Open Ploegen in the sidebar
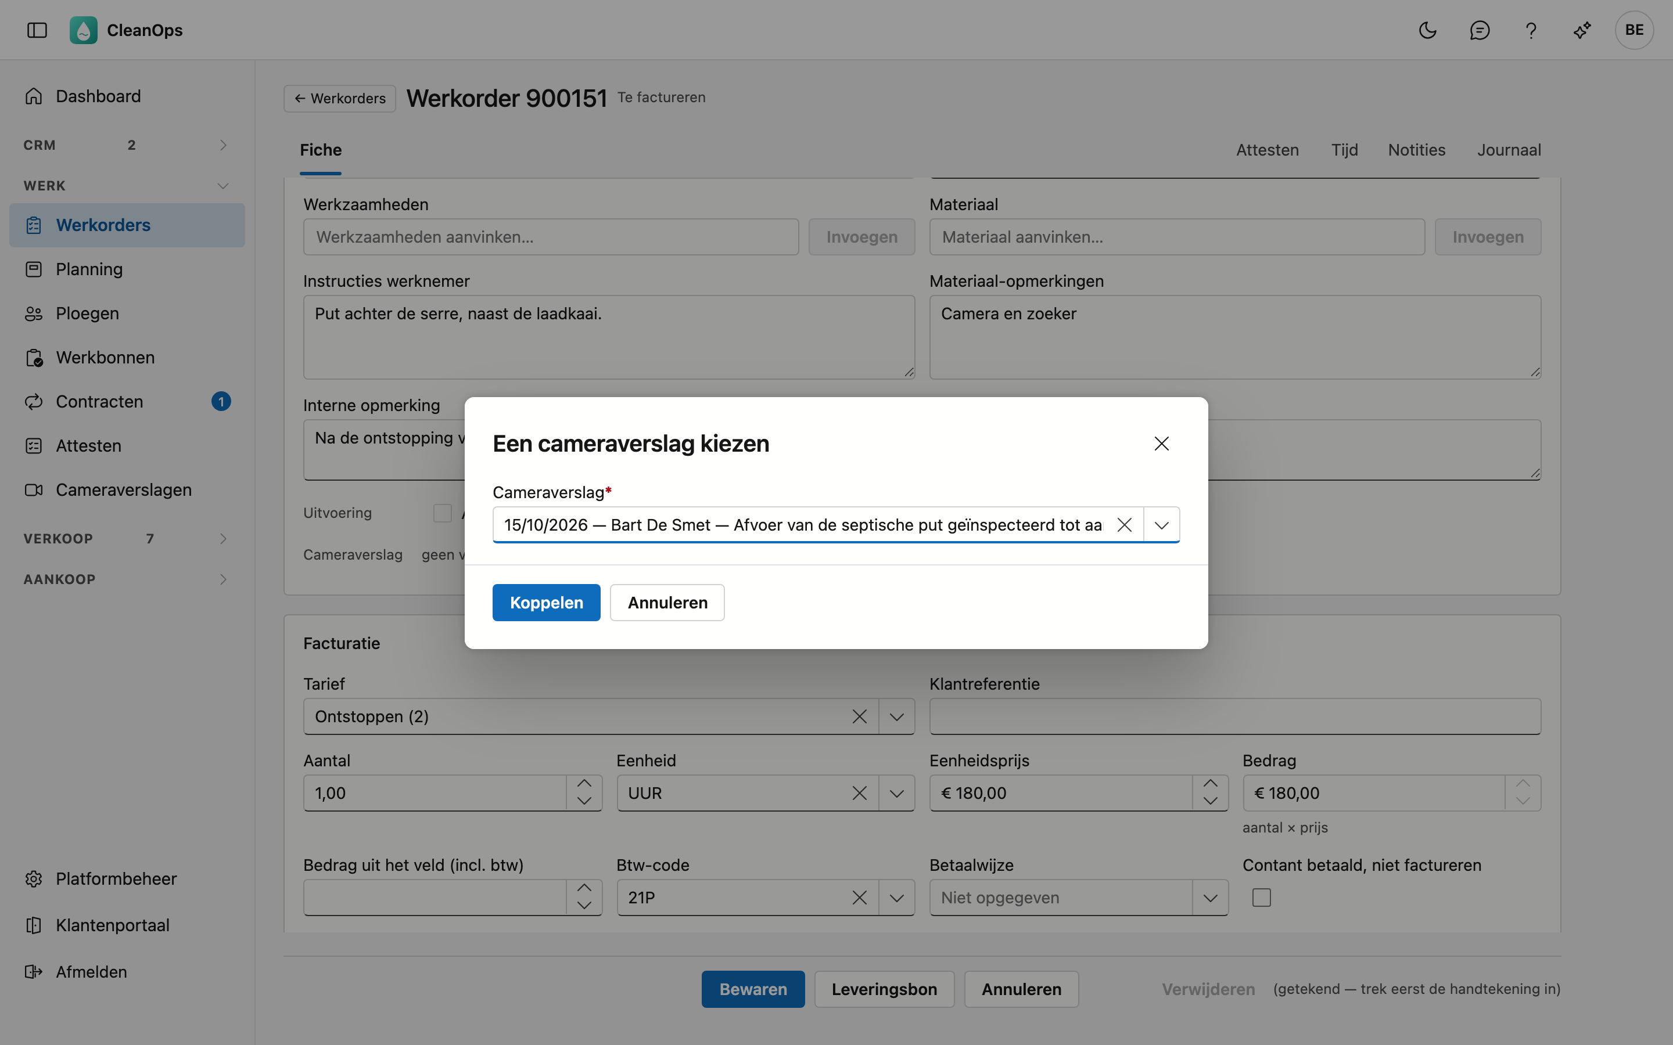This screenshot has height=1045, width=1673. click(127, 313)
